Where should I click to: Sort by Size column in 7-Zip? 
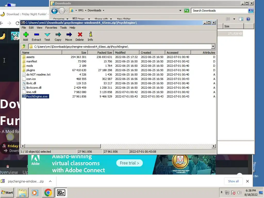75,53
